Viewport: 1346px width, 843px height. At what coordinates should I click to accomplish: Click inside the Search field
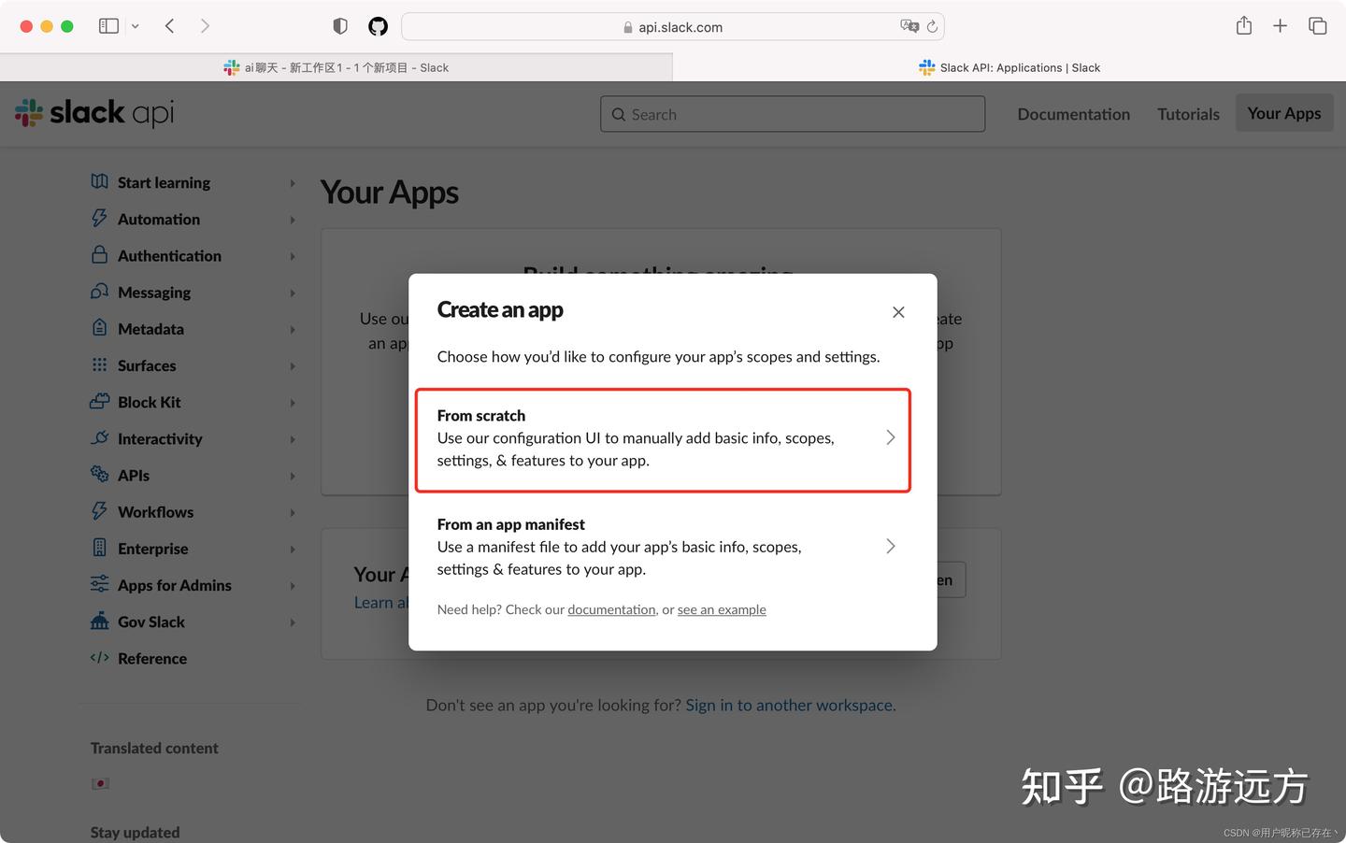pos(792,113)
